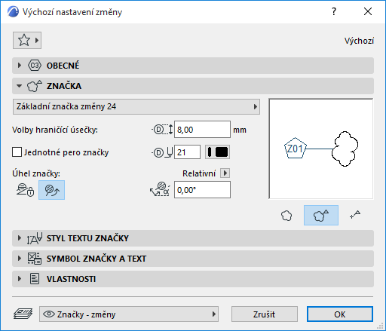Click the help question mark
The width and height of the screenshot is (386, 331).
334,11
